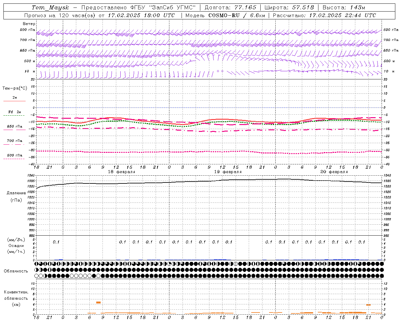Click the Облачность cloud cover label
400x320 pixels.
click(16, 271)
